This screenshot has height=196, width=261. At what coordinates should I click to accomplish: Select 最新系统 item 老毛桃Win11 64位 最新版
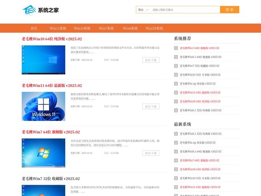pyautogui.click(x=200, y=187)
